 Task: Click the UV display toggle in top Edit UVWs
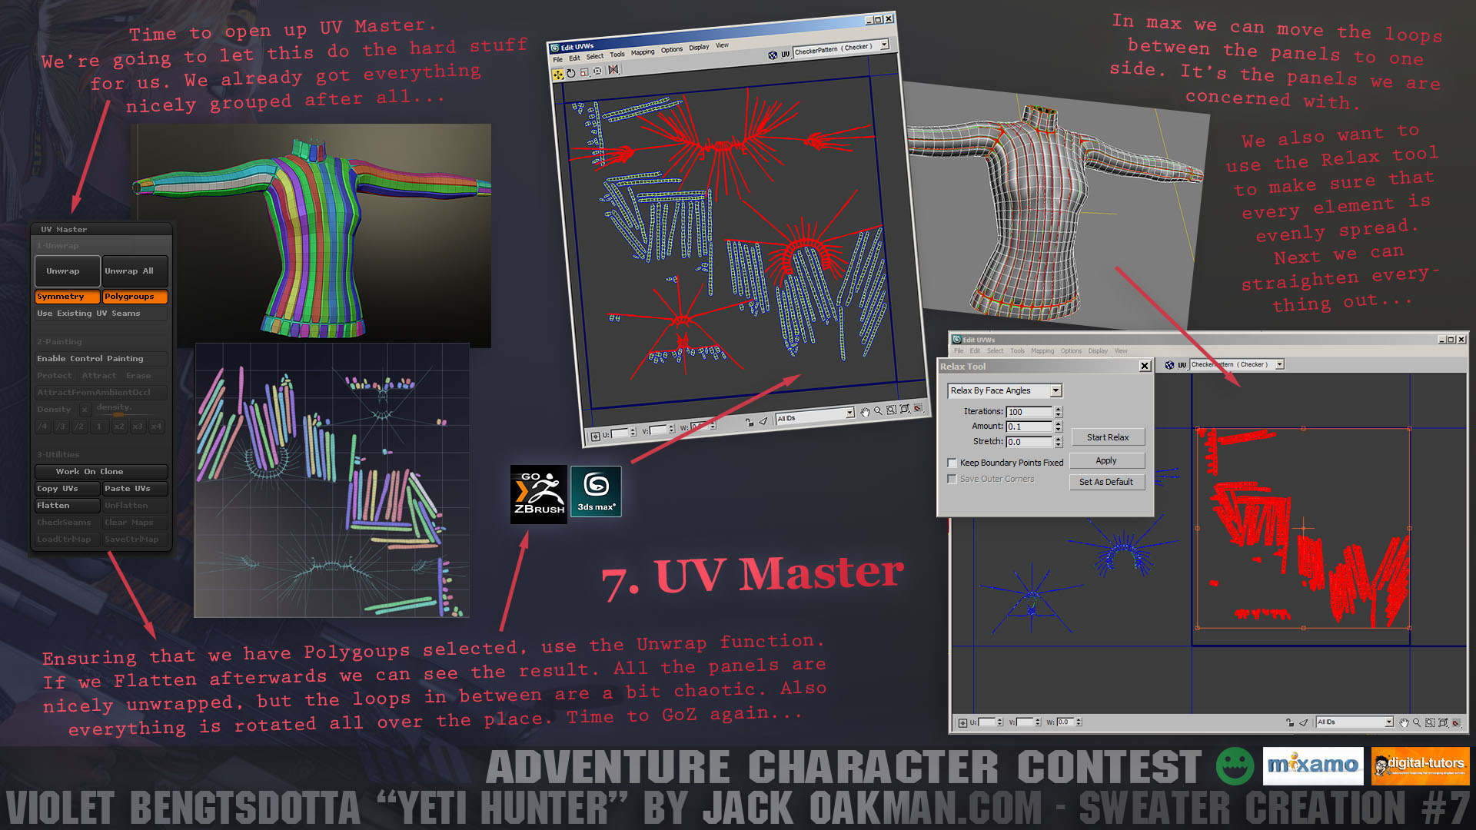pos(786,54)
